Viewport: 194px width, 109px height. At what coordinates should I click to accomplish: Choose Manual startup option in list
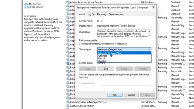pyautogui.click(x=124, y=58)
